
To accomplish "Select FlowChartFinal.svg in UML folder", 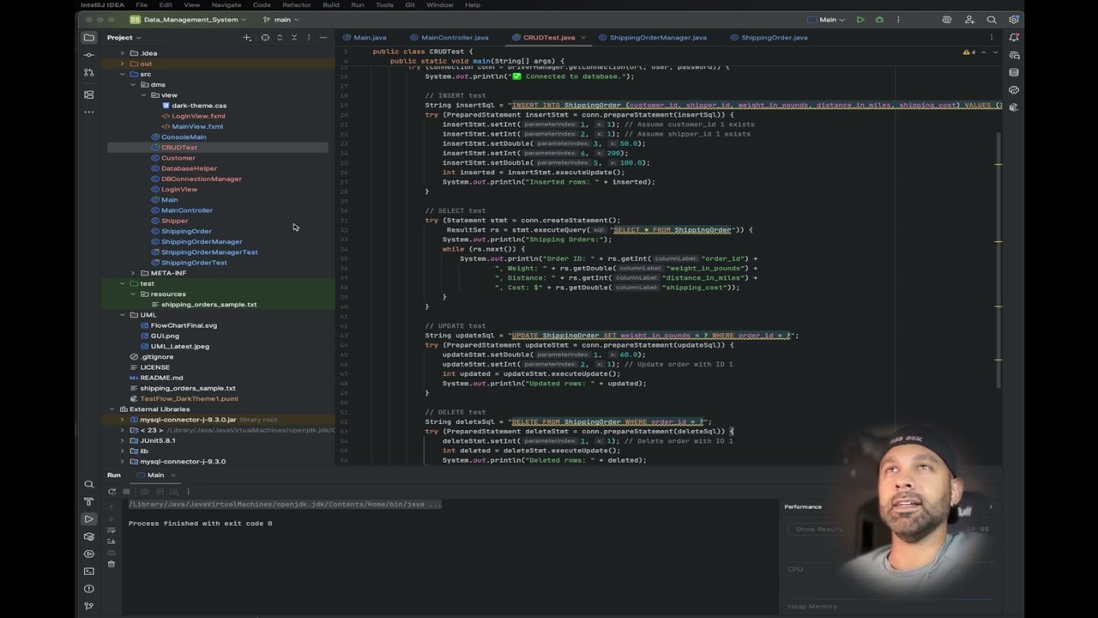I will tap(184, 325).
